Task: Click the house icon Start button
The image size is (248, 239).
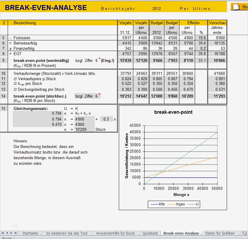Action: (239, 7)
